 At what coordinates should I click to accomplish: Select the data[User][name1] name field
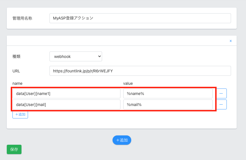click(x=66, y=94)
